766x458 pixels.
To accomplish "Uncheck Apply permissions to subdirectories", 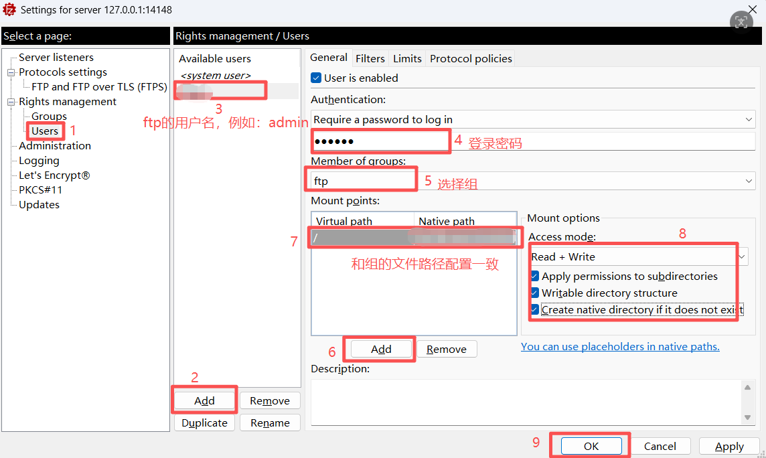I will (x=535, y=277).
